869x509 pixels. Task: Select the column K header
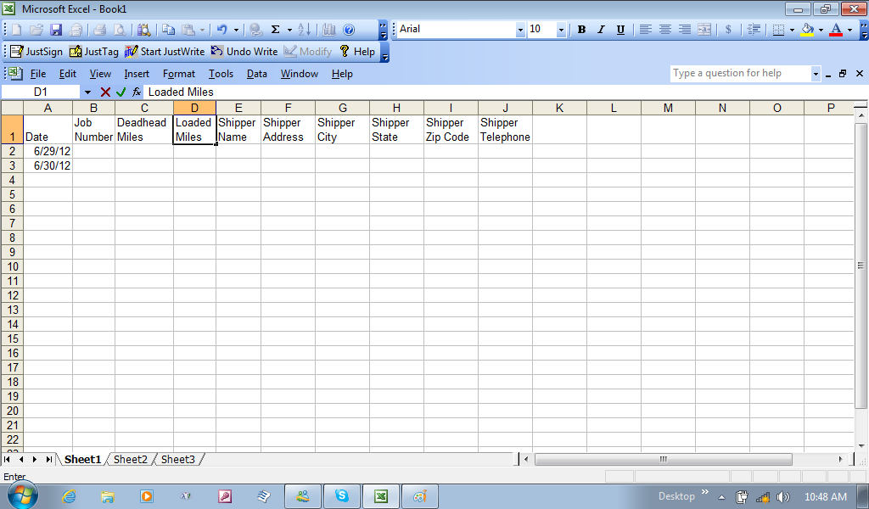pyautogui.click(x=559, y=108)
